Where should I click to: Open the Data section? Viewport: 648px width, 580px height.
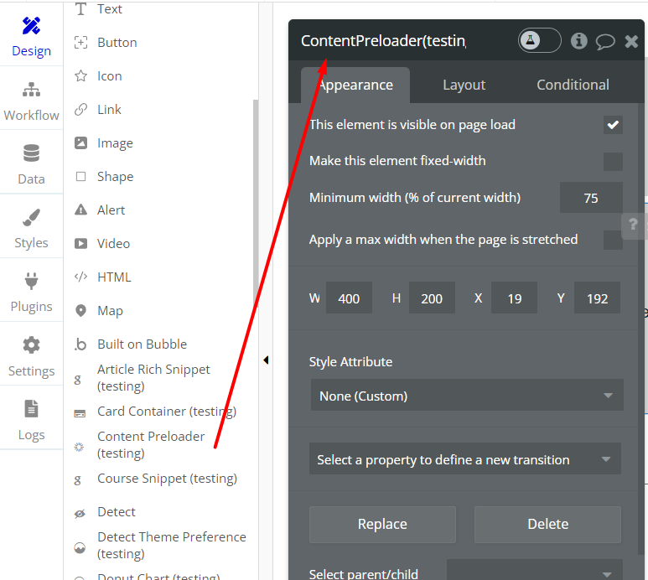point(31,165)
